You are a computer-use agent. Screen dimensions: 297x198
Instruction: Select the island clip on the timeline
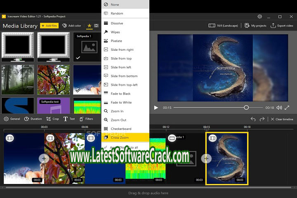click(227, 158)
